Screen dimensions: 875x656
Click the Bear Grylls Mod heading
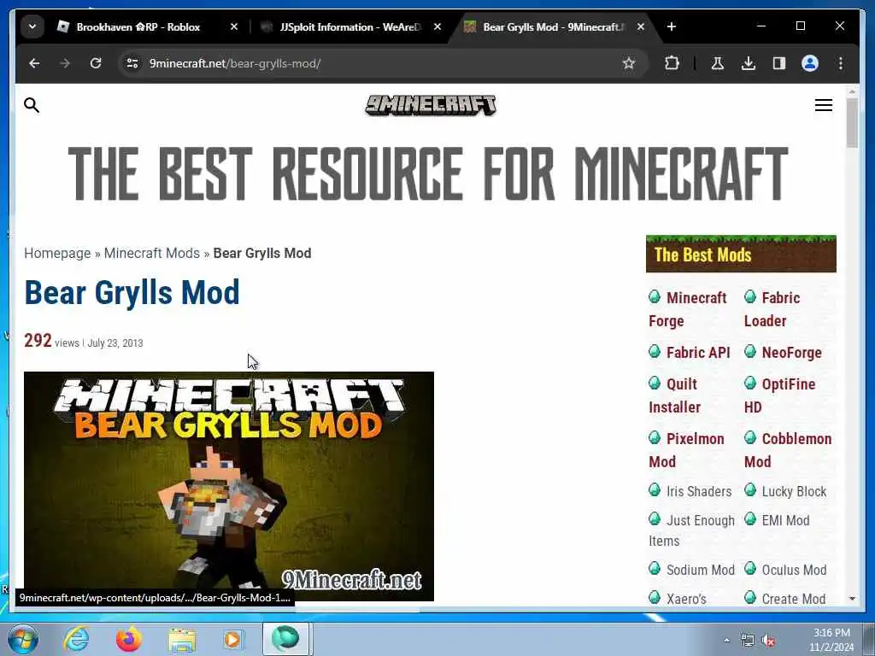pyautogui.click(x=132, y=292)
